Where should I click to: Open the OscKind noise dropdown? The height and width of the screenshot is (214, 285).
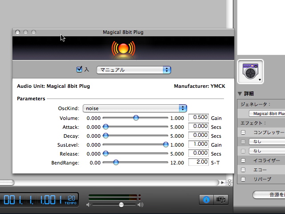[134, 108]
